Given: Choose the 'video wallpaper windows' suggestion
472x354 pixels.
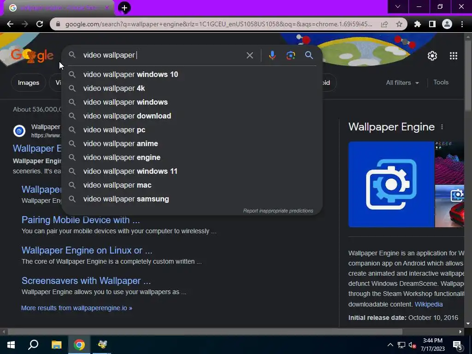Looking at the screenshot, I should click(x=192, y=102).
